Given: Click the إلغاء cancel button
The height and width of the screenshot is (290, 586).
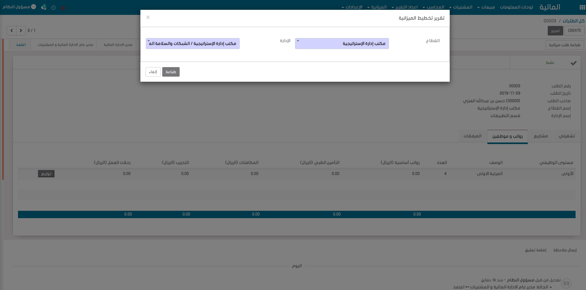Looking at the screenshot, I should (153, 72).
